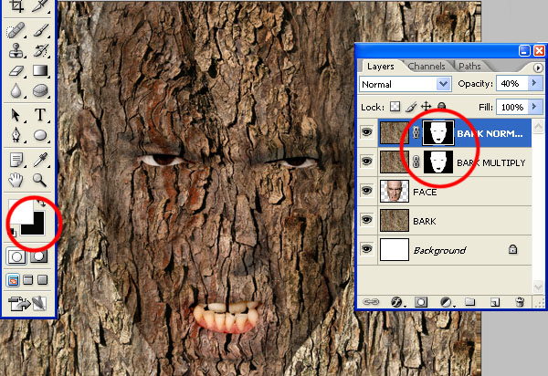The width and height of the screenshot is (548, 376).
Task: Hide the FACE layer
Action: 367,192
